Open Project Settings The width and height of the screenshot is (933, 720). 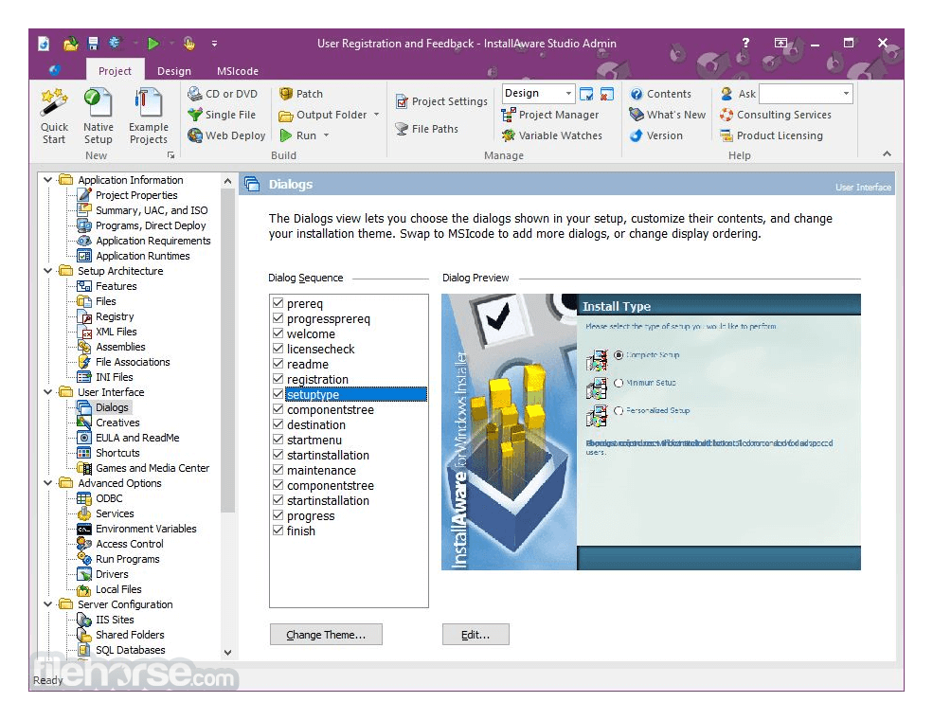441,101
